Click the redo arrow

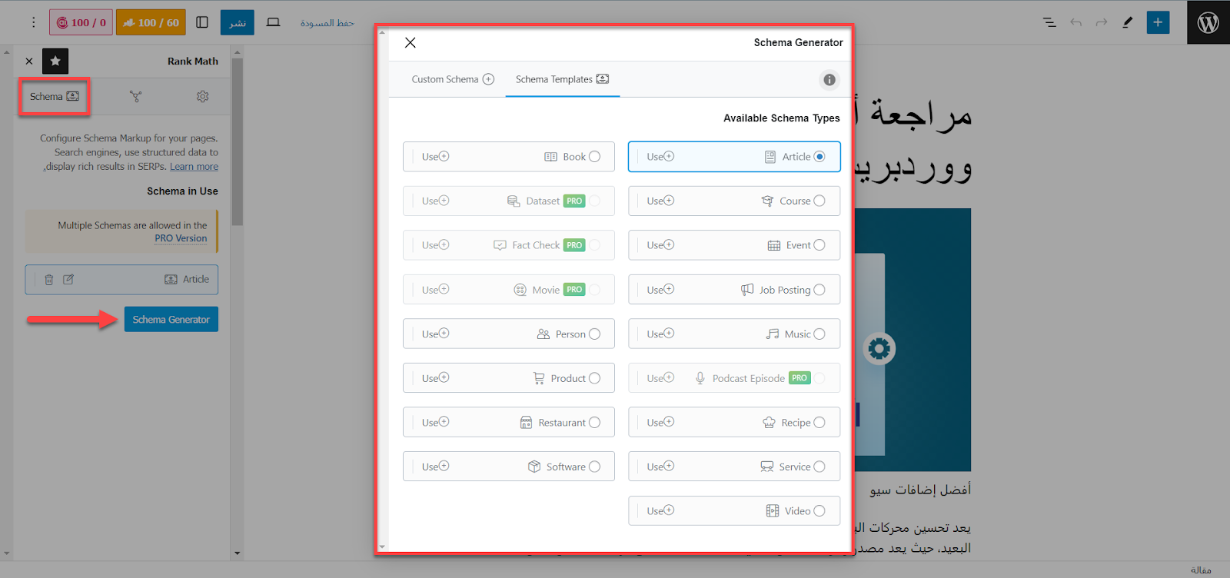click(x=1102, y=22)
